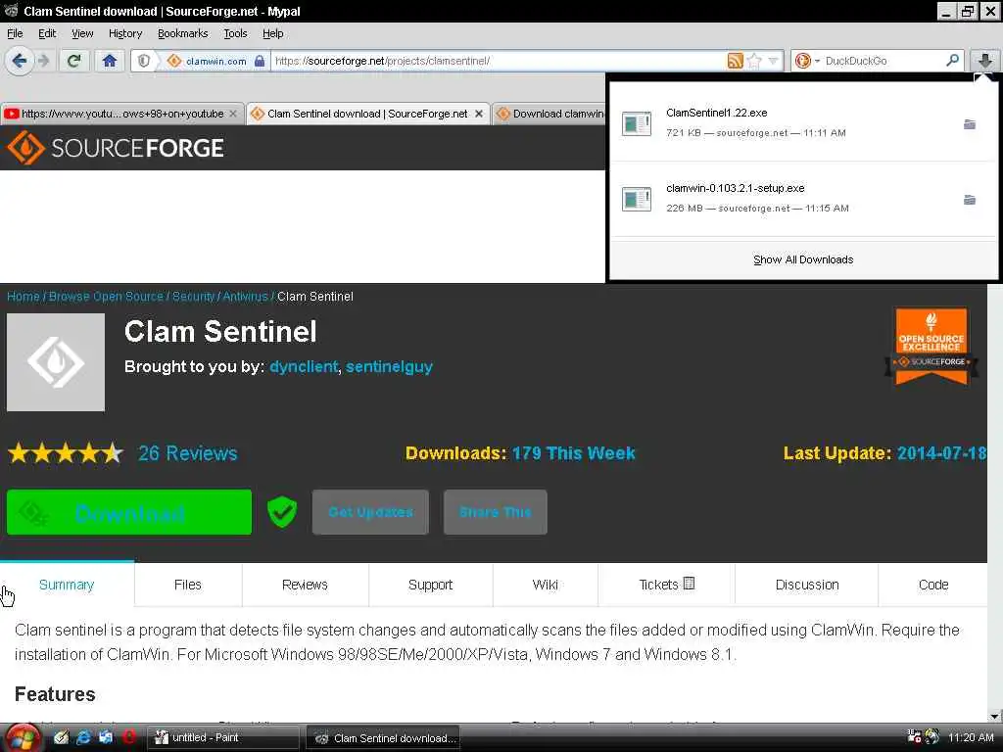Click the system clock showing 11:20 AM
Screen dimensions: 1003x752
(971, 737)
